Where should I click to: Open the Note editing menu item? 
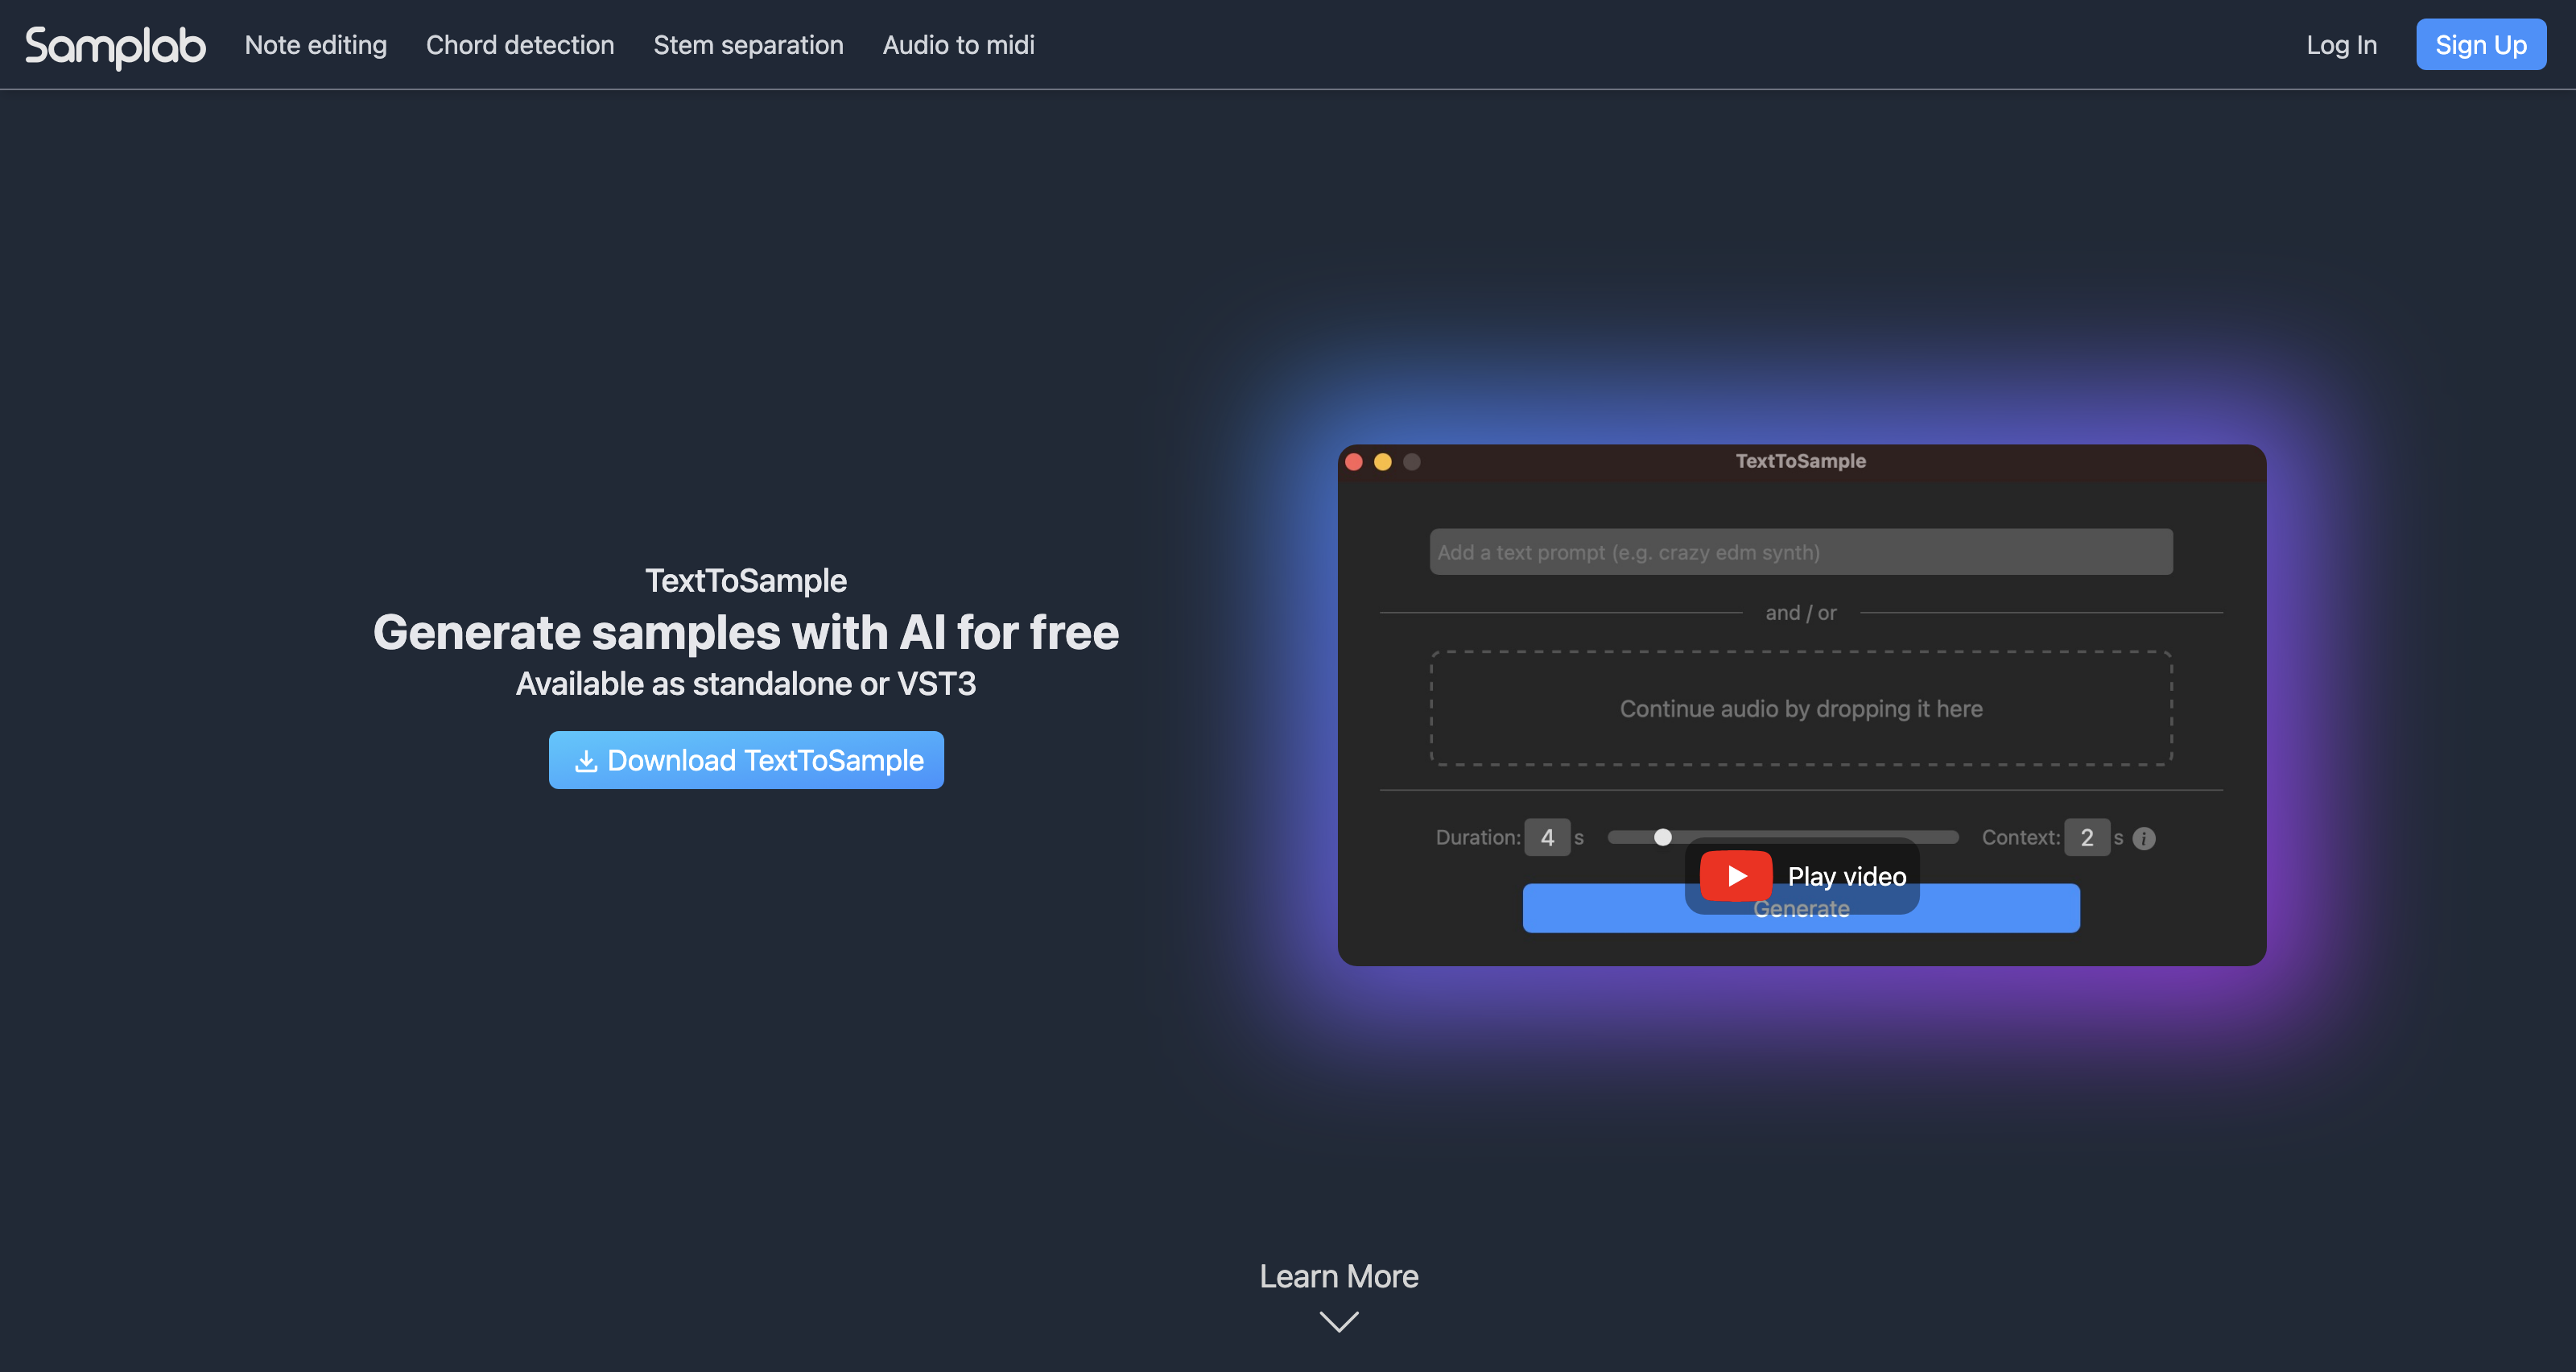pos(316,45)
